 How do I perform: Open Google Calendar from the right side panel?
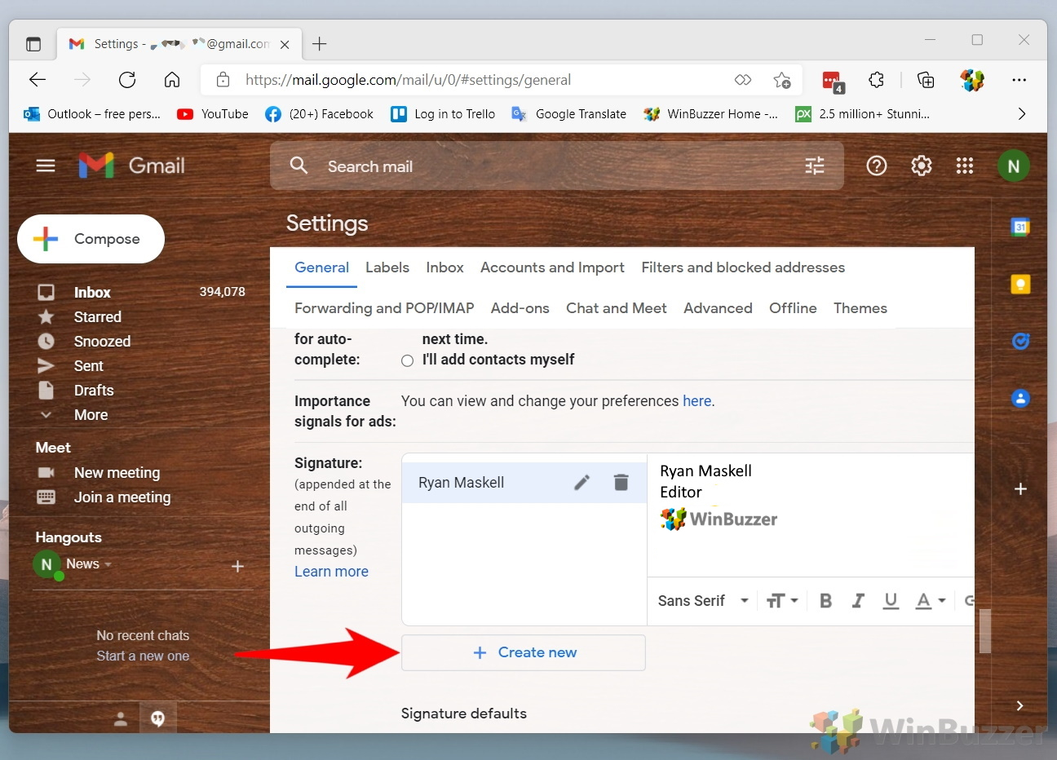click(x=1020, y=228)
